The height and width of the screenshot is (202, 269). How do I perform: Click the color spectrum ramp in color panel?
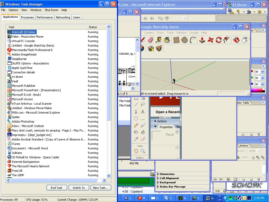257,90
